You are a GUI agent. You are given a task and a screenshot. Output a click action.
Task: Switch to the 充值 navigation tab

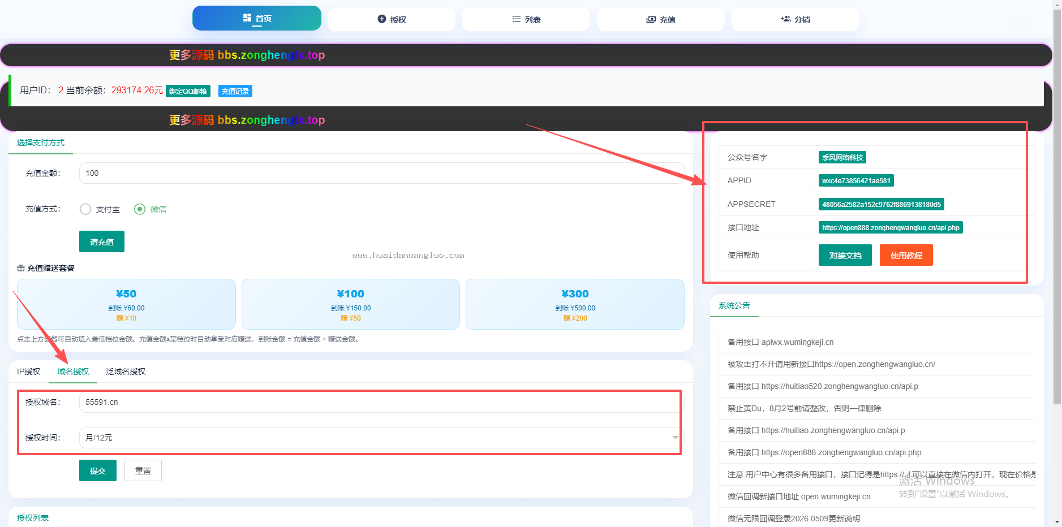click(x=661, y=19)
